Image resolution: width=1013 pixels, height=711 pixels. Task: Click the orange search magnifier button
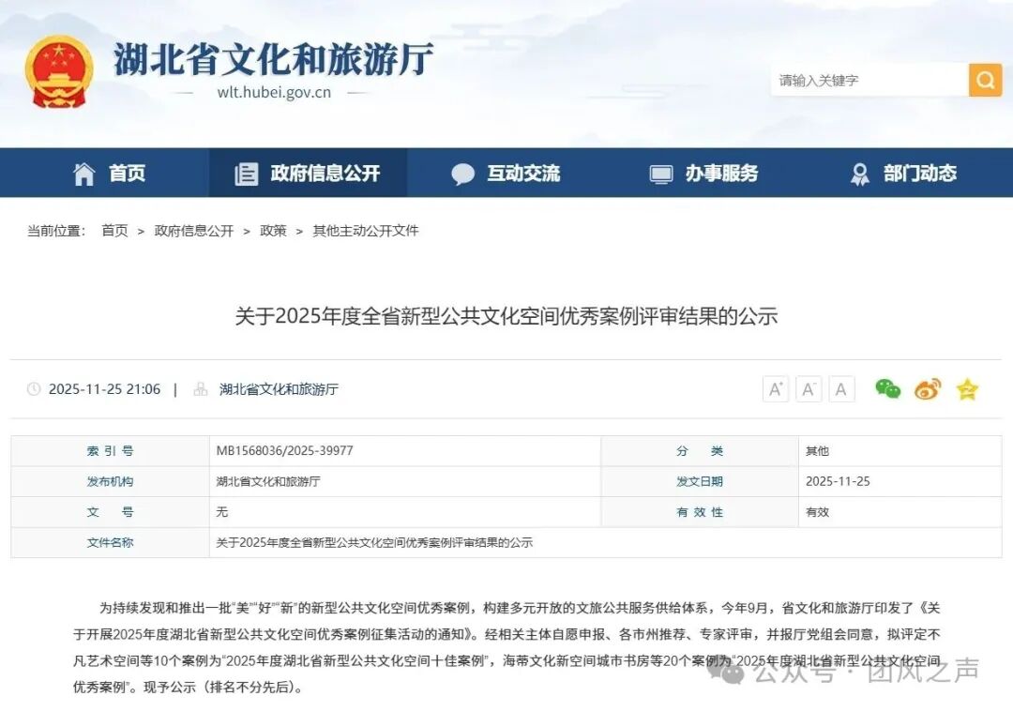pyautogui.click(x=984, y=80)
